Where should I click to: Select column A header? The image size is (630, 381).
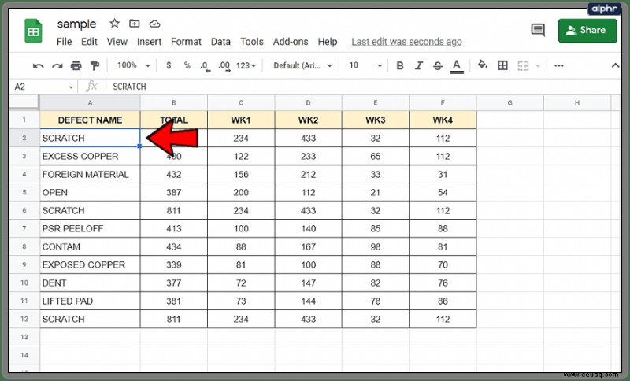90,103
